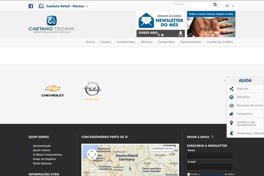Click the Clique Aqui newsletter button
Image resolution: width=264 pixels, height=176 pixels.
[x=148, y=33]
